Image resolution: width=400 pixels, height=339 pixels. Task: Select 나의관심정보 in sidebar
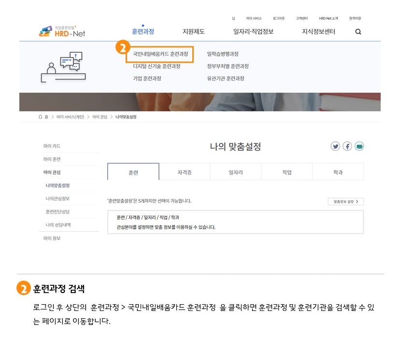pyautogui.click(x=58, y=199)
